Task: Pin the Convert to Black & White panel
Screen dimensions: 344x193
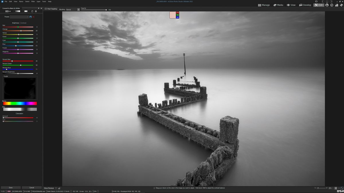Action: coord(38,8)
